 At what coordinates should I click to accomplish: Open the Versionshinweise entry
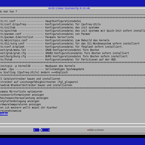click(x=11, y=111)
